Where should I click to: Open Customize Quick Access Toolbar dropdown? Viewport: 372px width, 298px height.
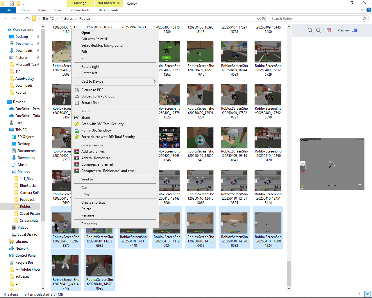(24, 3)
